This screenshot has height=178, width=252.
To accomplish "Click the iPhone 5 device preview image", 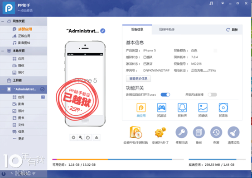I will 85,84.
